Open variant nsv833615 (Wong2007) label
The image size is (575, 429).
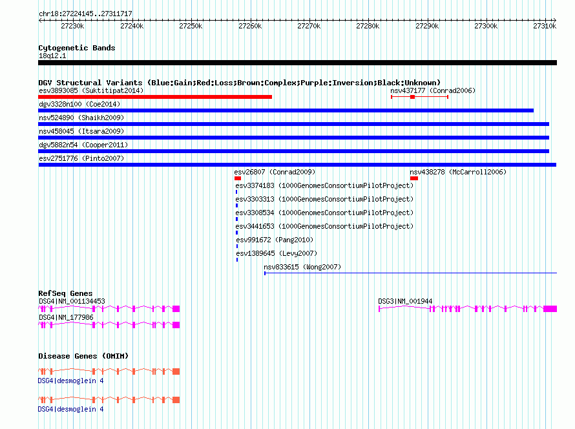tap(302, 267)
